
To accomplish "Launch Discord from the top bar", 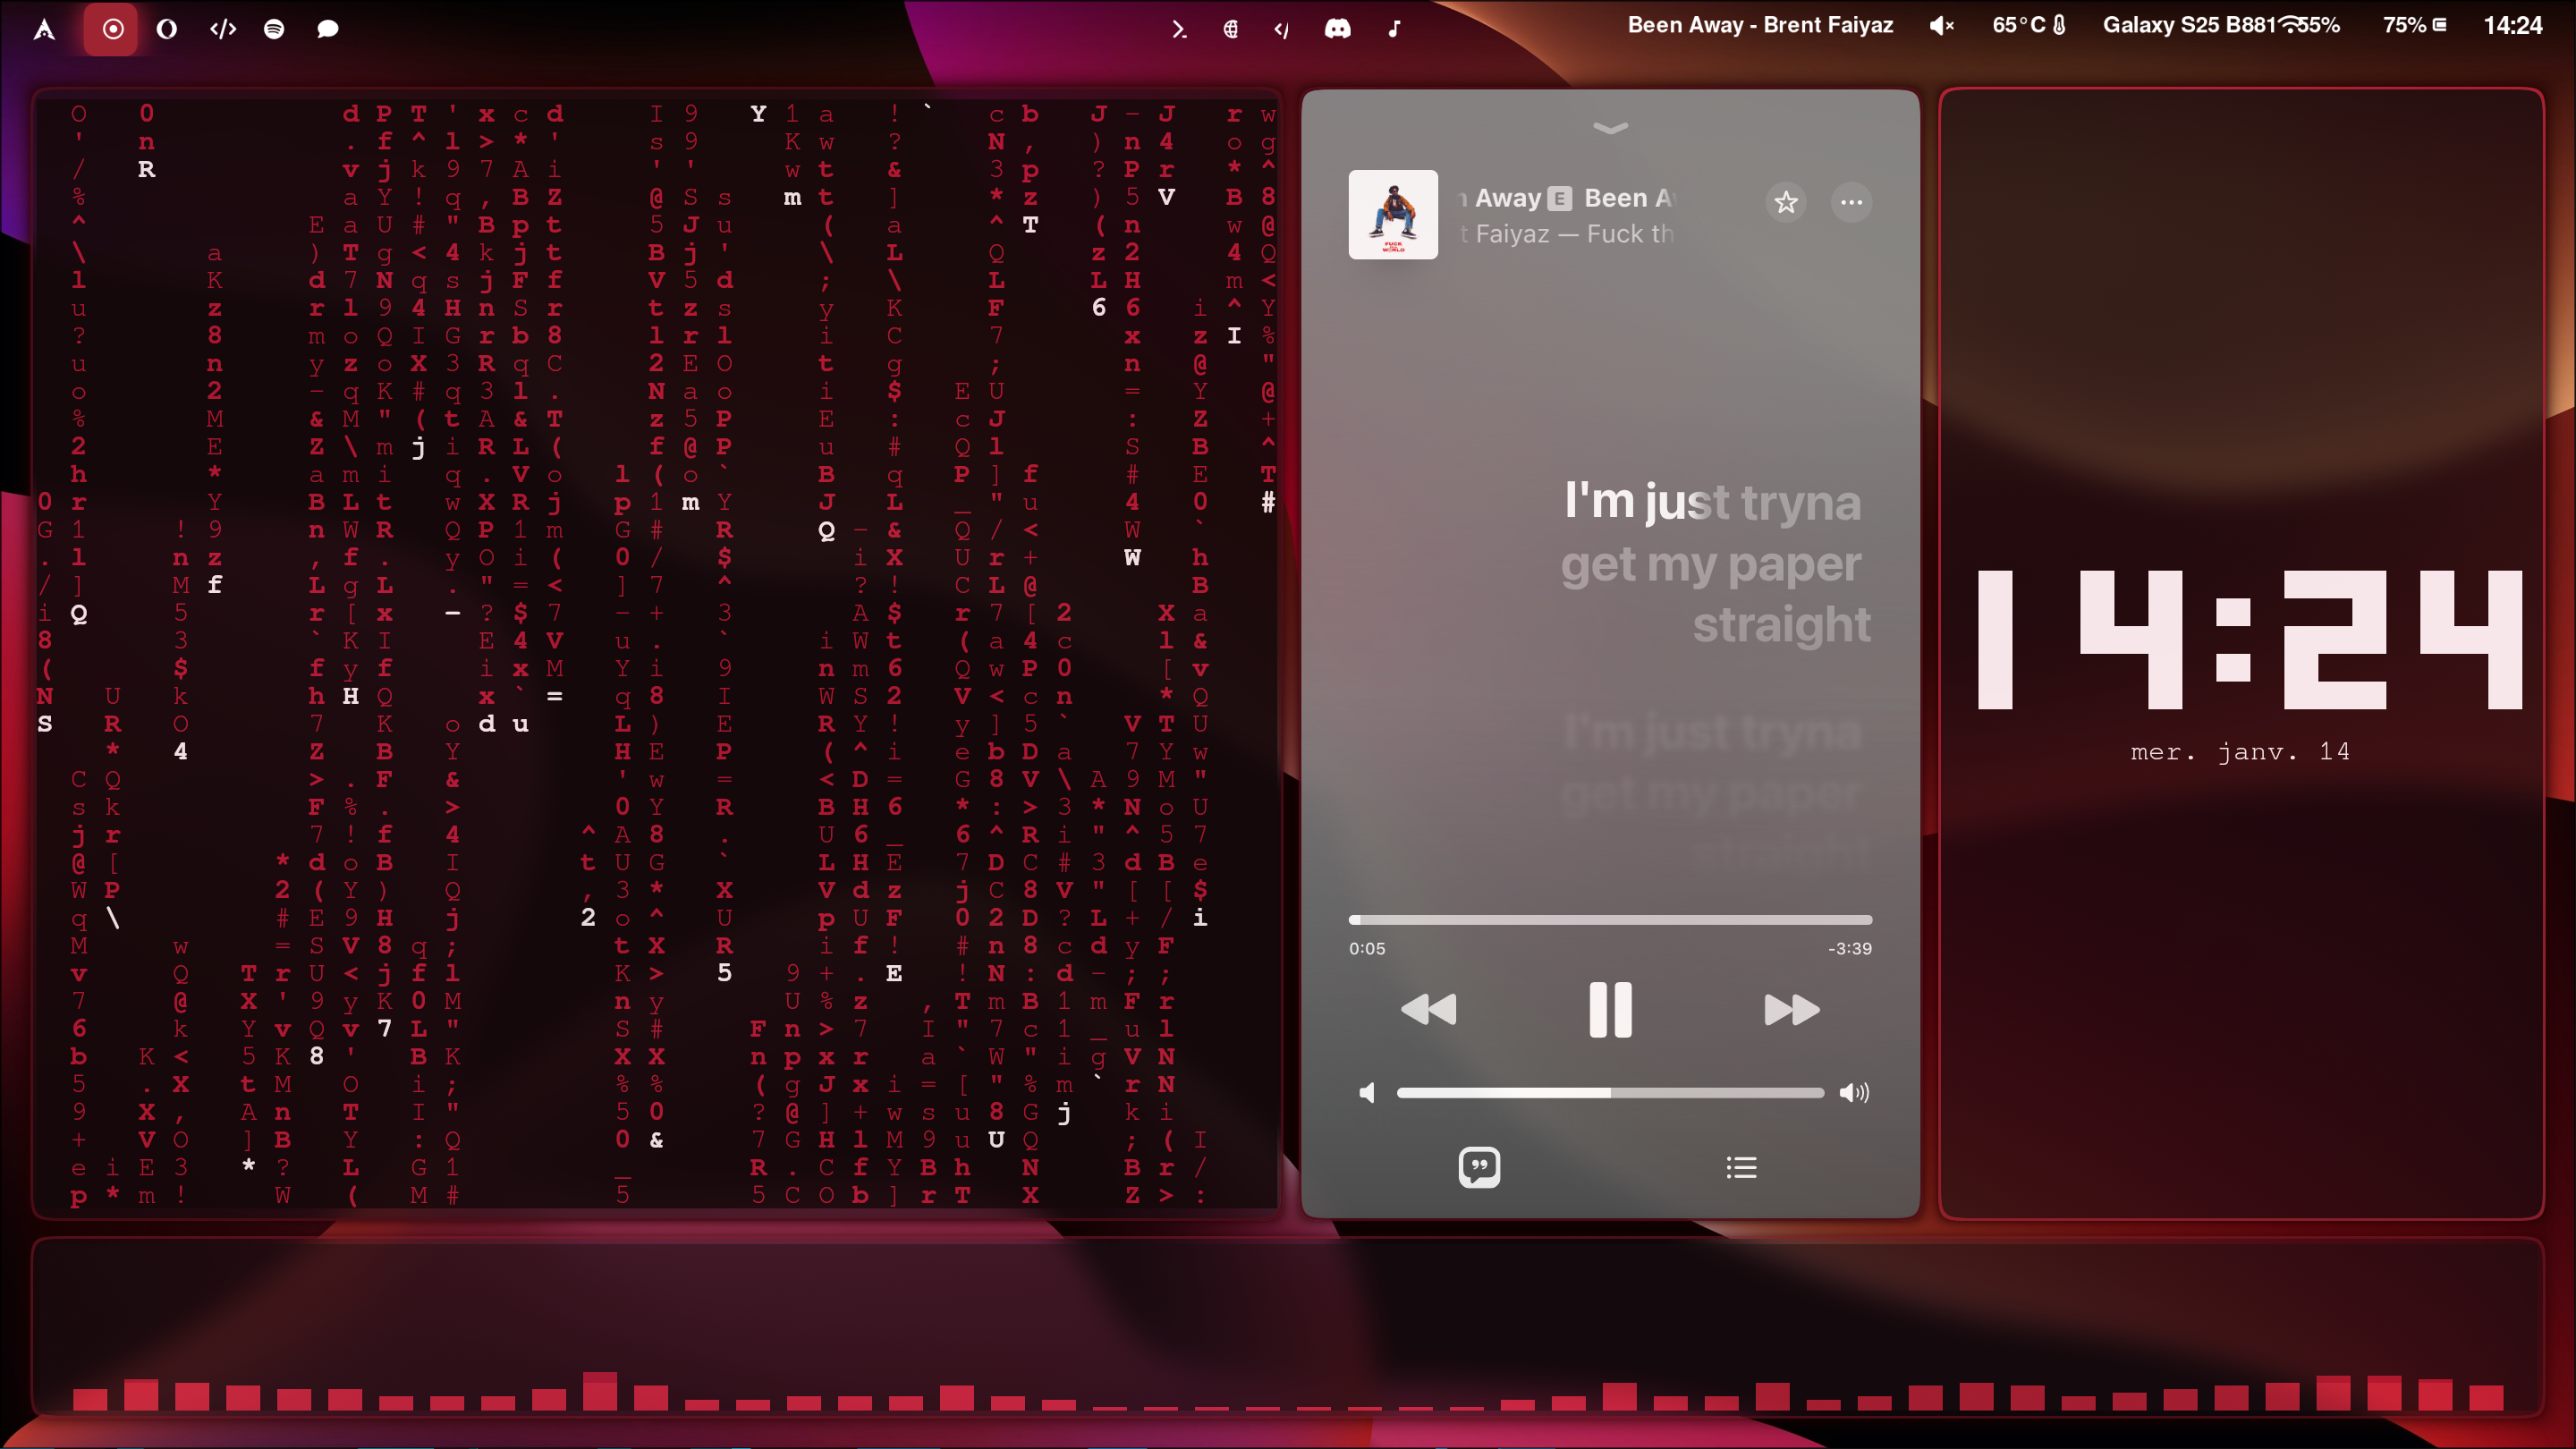I will tap(1338, 29).
